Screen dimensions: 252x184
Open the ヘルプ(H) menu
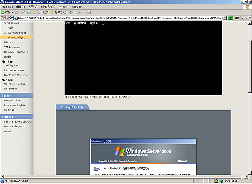77,7
